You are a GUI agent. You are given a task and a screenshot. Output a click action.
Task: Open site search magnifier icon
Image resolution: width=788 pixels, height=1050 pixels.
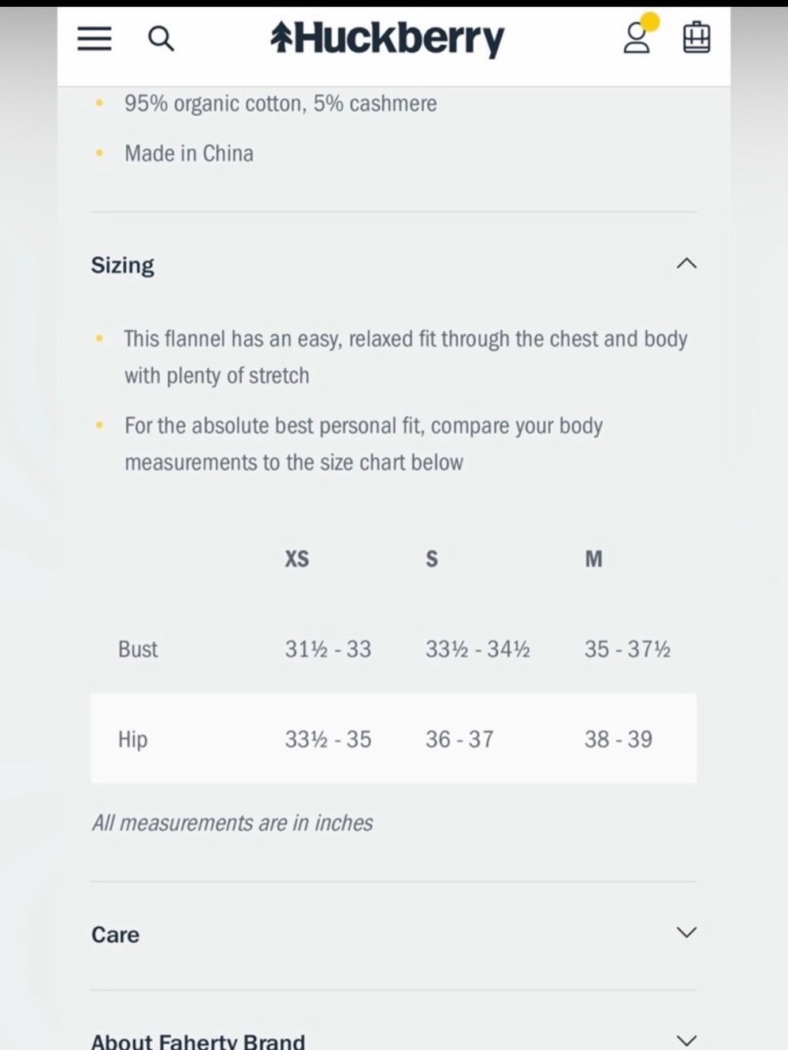pyautogui.click(x=162, y=38)
